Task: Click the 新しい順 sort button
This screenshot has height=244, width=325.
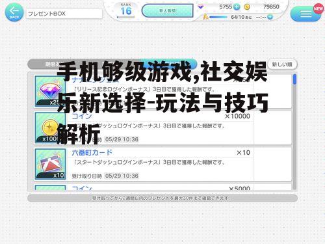Action: click(x=282, y=64)
